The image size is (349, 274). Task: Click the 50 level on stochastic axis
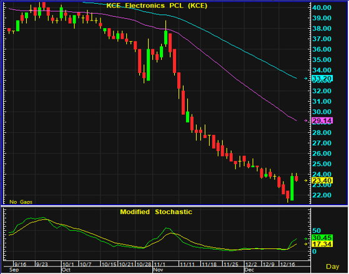[x=317, y=230]
